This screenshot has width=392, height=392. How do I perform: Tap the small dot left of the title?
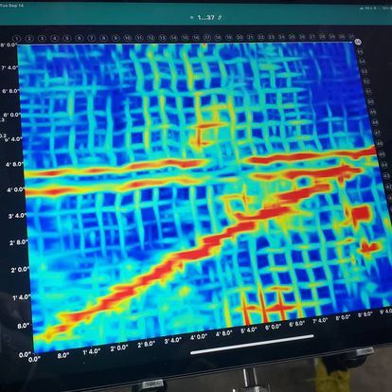tap(191, 18)
